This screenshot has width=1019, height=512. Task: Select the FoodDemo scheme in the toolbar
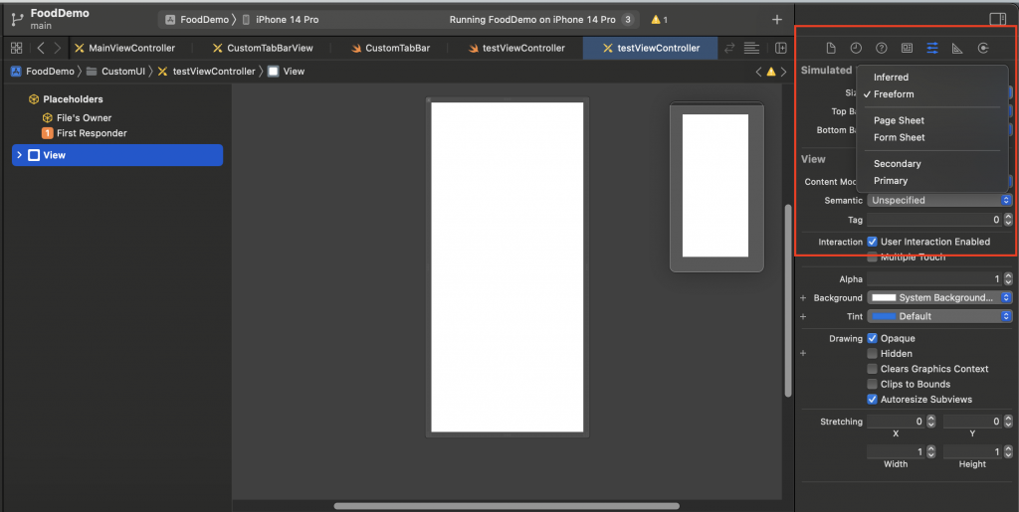click(197, 20)
